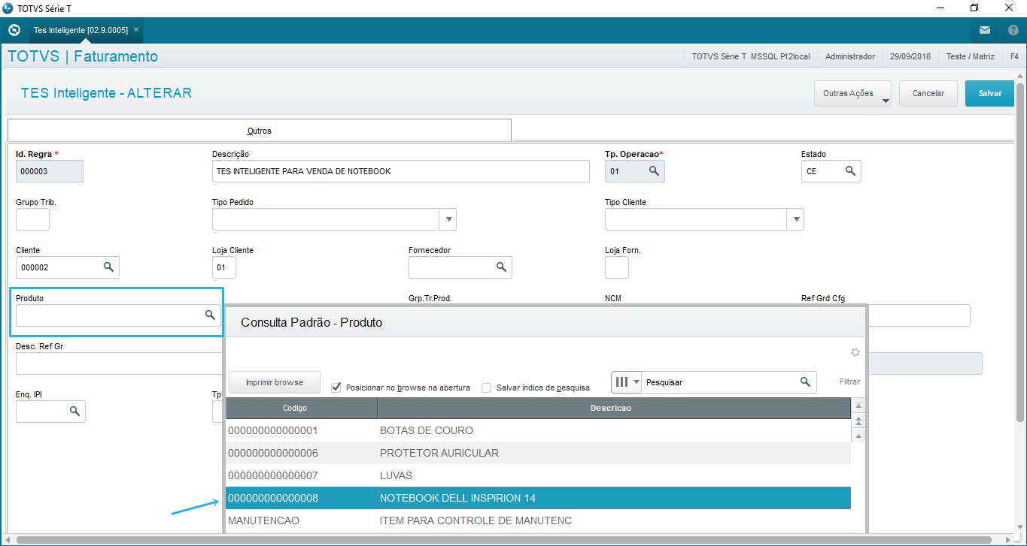Sort by the Descricao column header
1027x546 pixels.
click(614, 408)
